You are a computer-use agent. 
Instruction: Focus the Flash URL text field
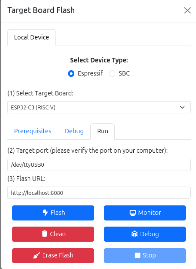click(x=99, y=193)
